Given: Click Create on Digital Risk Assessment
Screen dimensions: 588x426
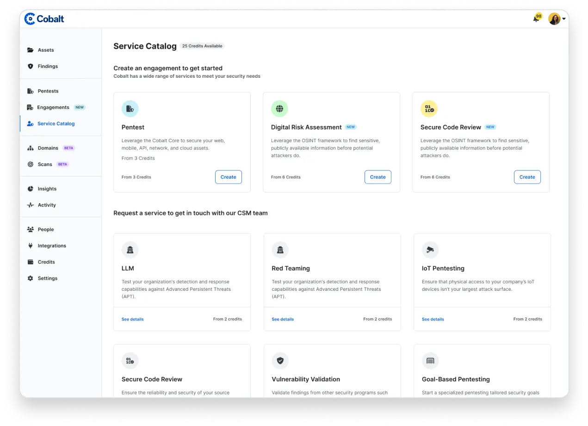Looking at the screenshot, I should coord(378,177).
